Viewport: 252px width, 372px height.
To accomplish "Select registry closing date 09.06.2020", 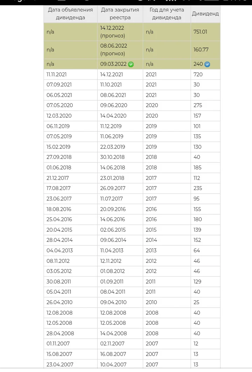I will (114, 105).
